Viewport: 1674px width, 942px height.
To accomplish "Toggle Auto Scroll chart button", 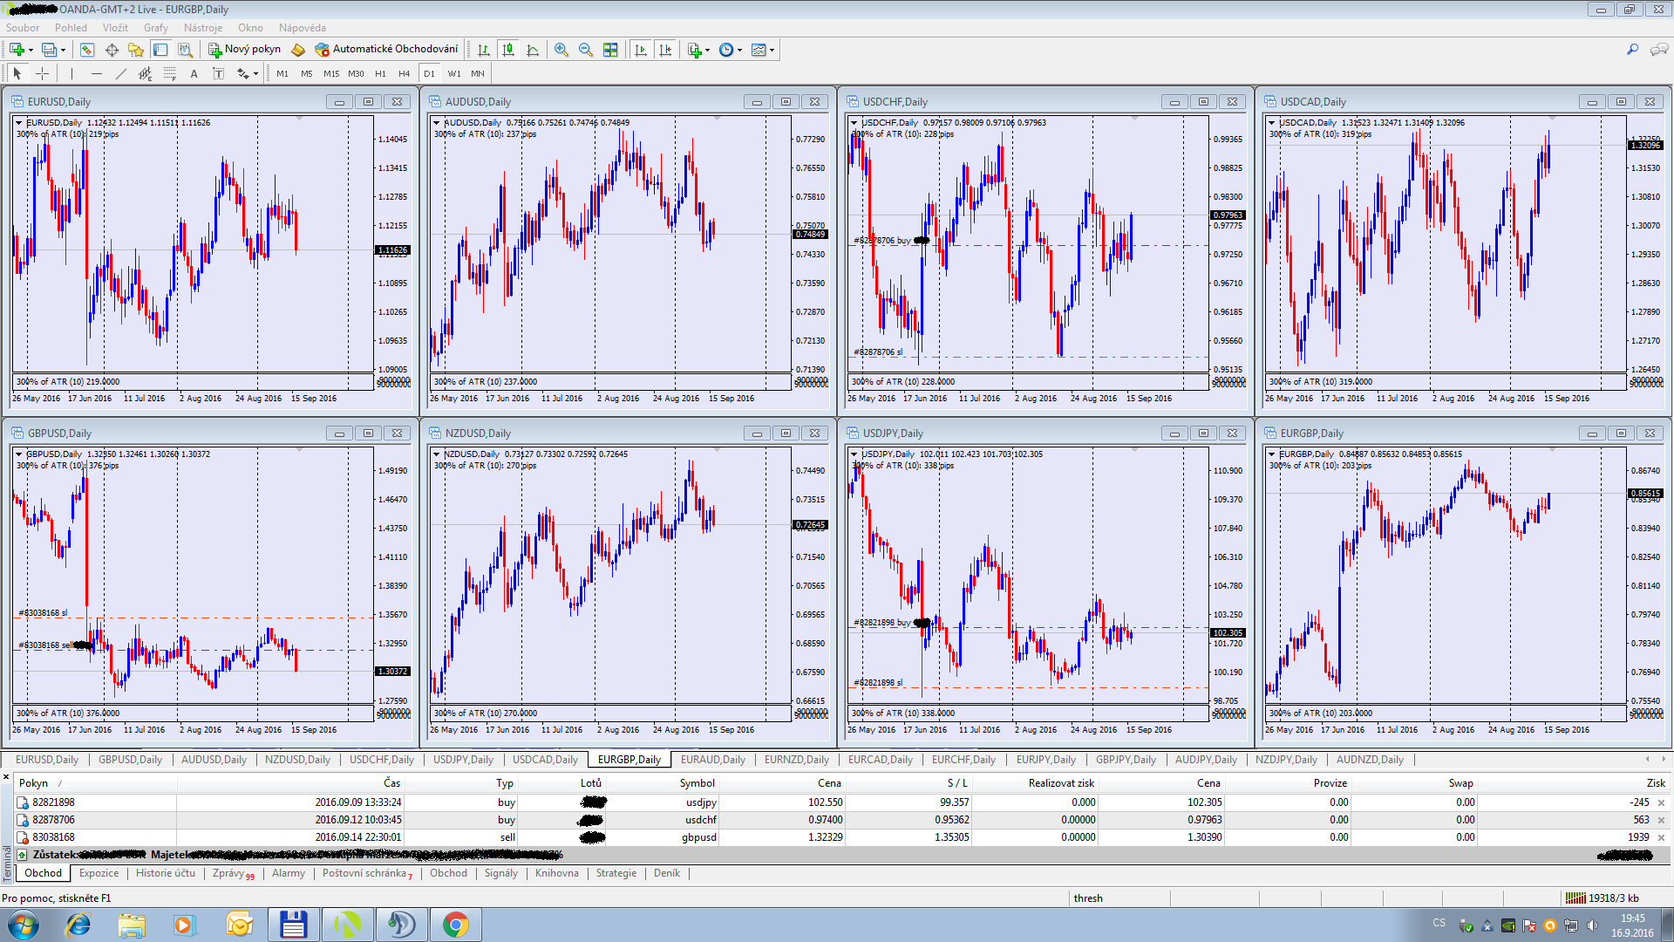I will (x=641, y=50).
